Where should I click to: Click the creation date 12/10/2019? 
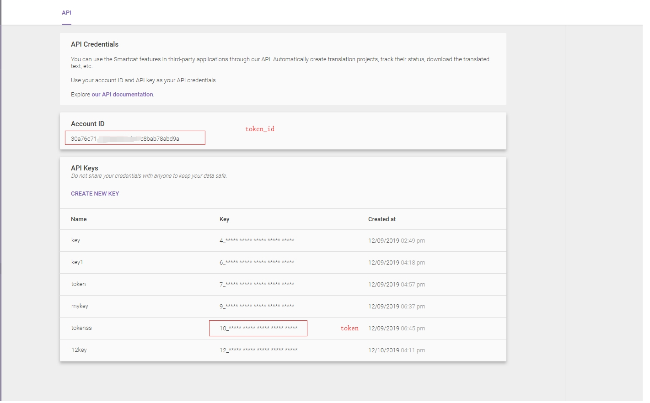tap(397, 350)
